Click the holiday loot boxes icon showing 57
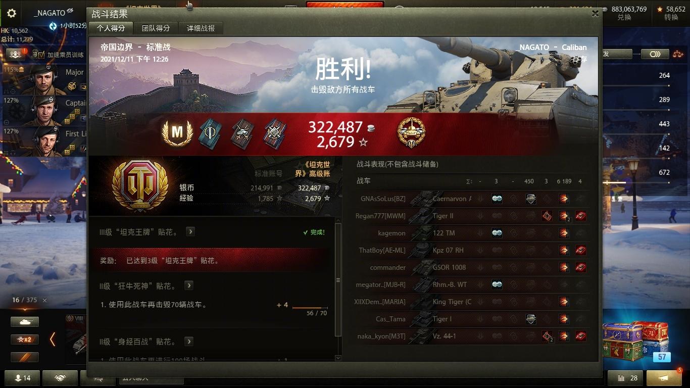690x388 pixels. [635, 342]
